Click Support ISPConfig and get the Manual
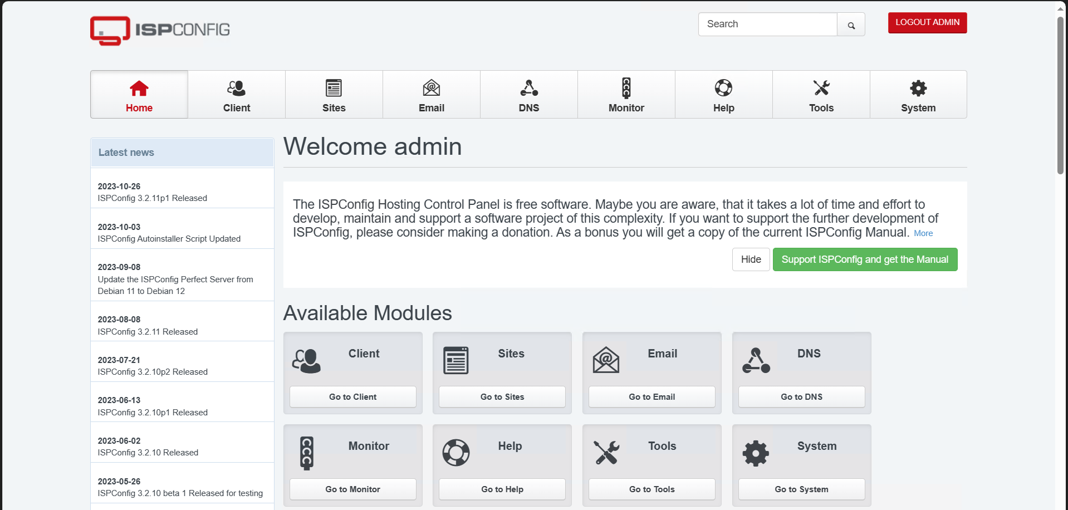 tap(865, 259)
